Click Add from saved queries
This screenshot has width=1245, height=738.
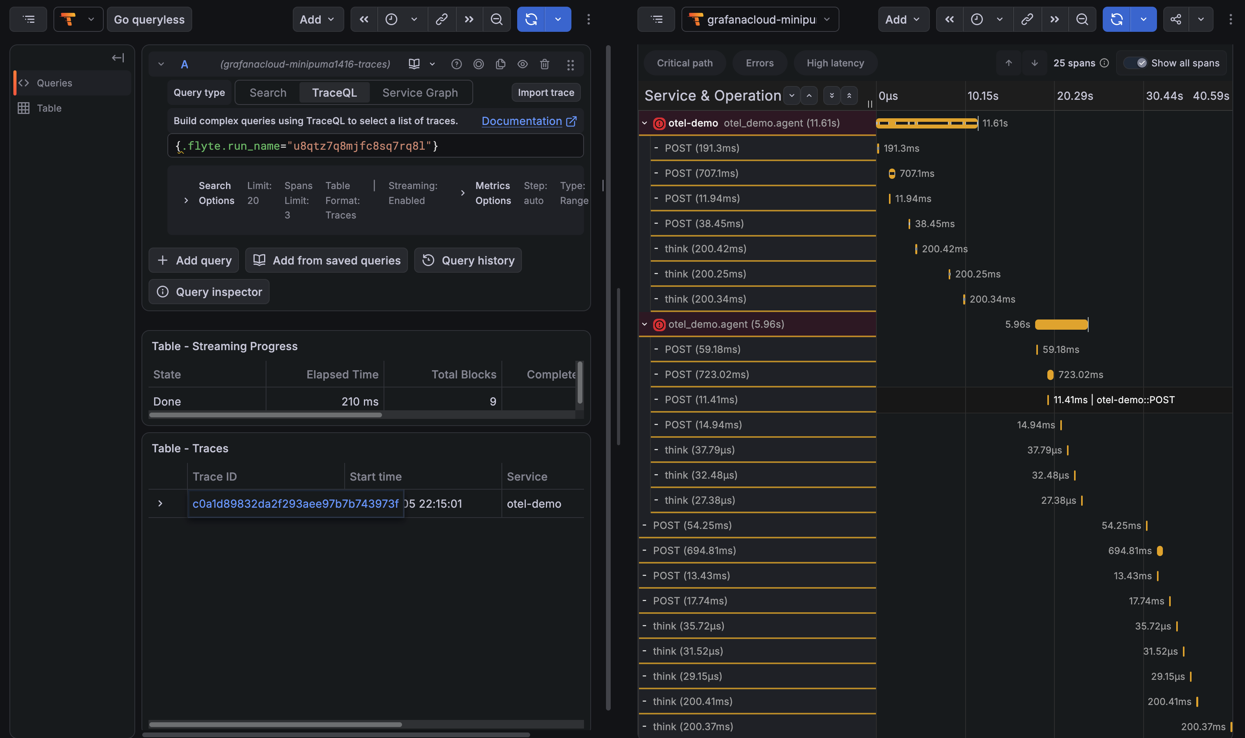pyautogui.click(x=327, y=260)
